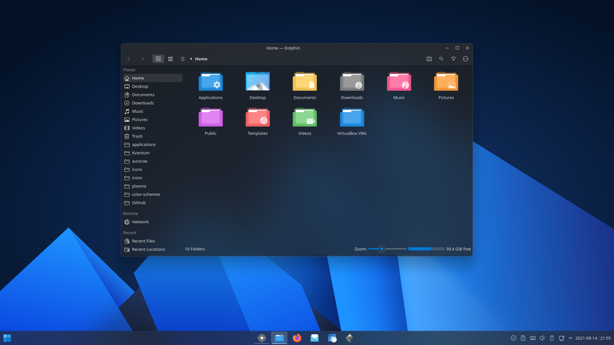Select the Videos folder icon
The image size is (614, 345).
[x=305, y=117]
